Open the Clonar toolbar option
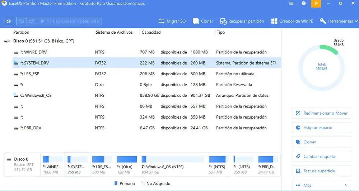Screen dimensions: 359x191 coord(203,21)
